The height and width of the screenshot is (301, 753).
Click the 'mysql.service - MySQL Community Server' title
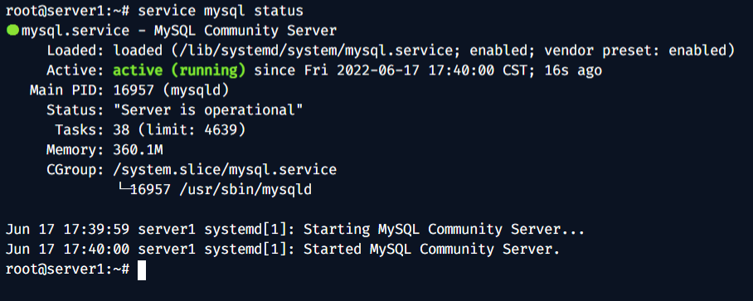[178, 31]
